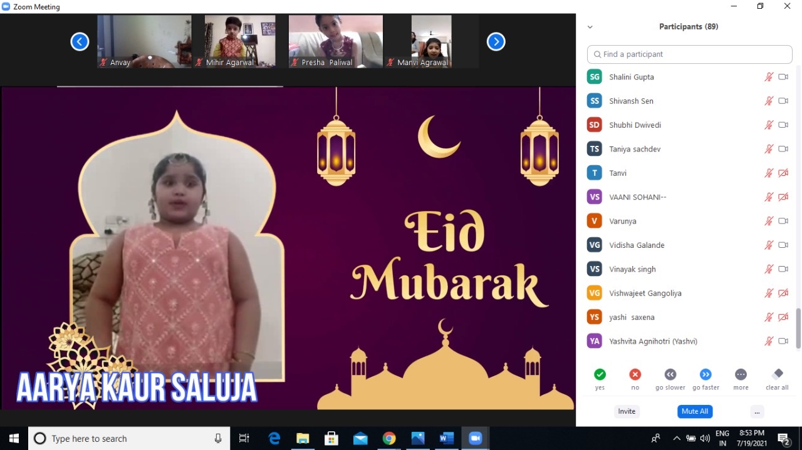Open the ellipsis options menu beside Mute All
The image size is (802, 450).
[757, 411]
